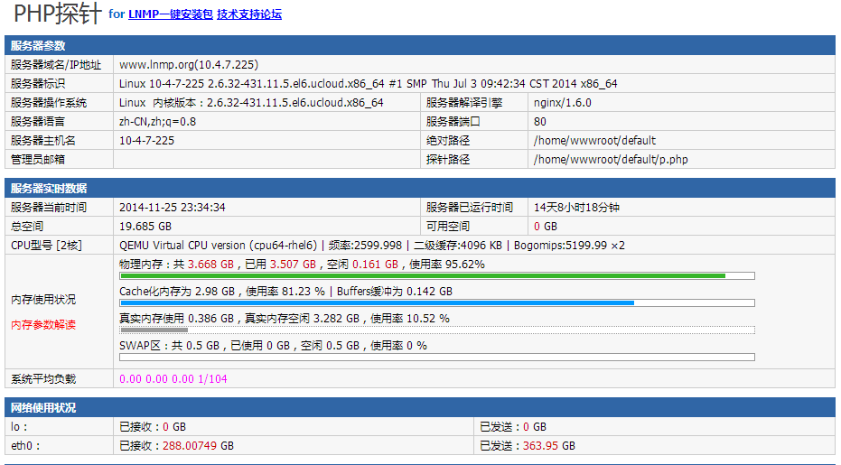Select the 服务器参数 section header
Screen dimensions: 841x465
[420, 45]
